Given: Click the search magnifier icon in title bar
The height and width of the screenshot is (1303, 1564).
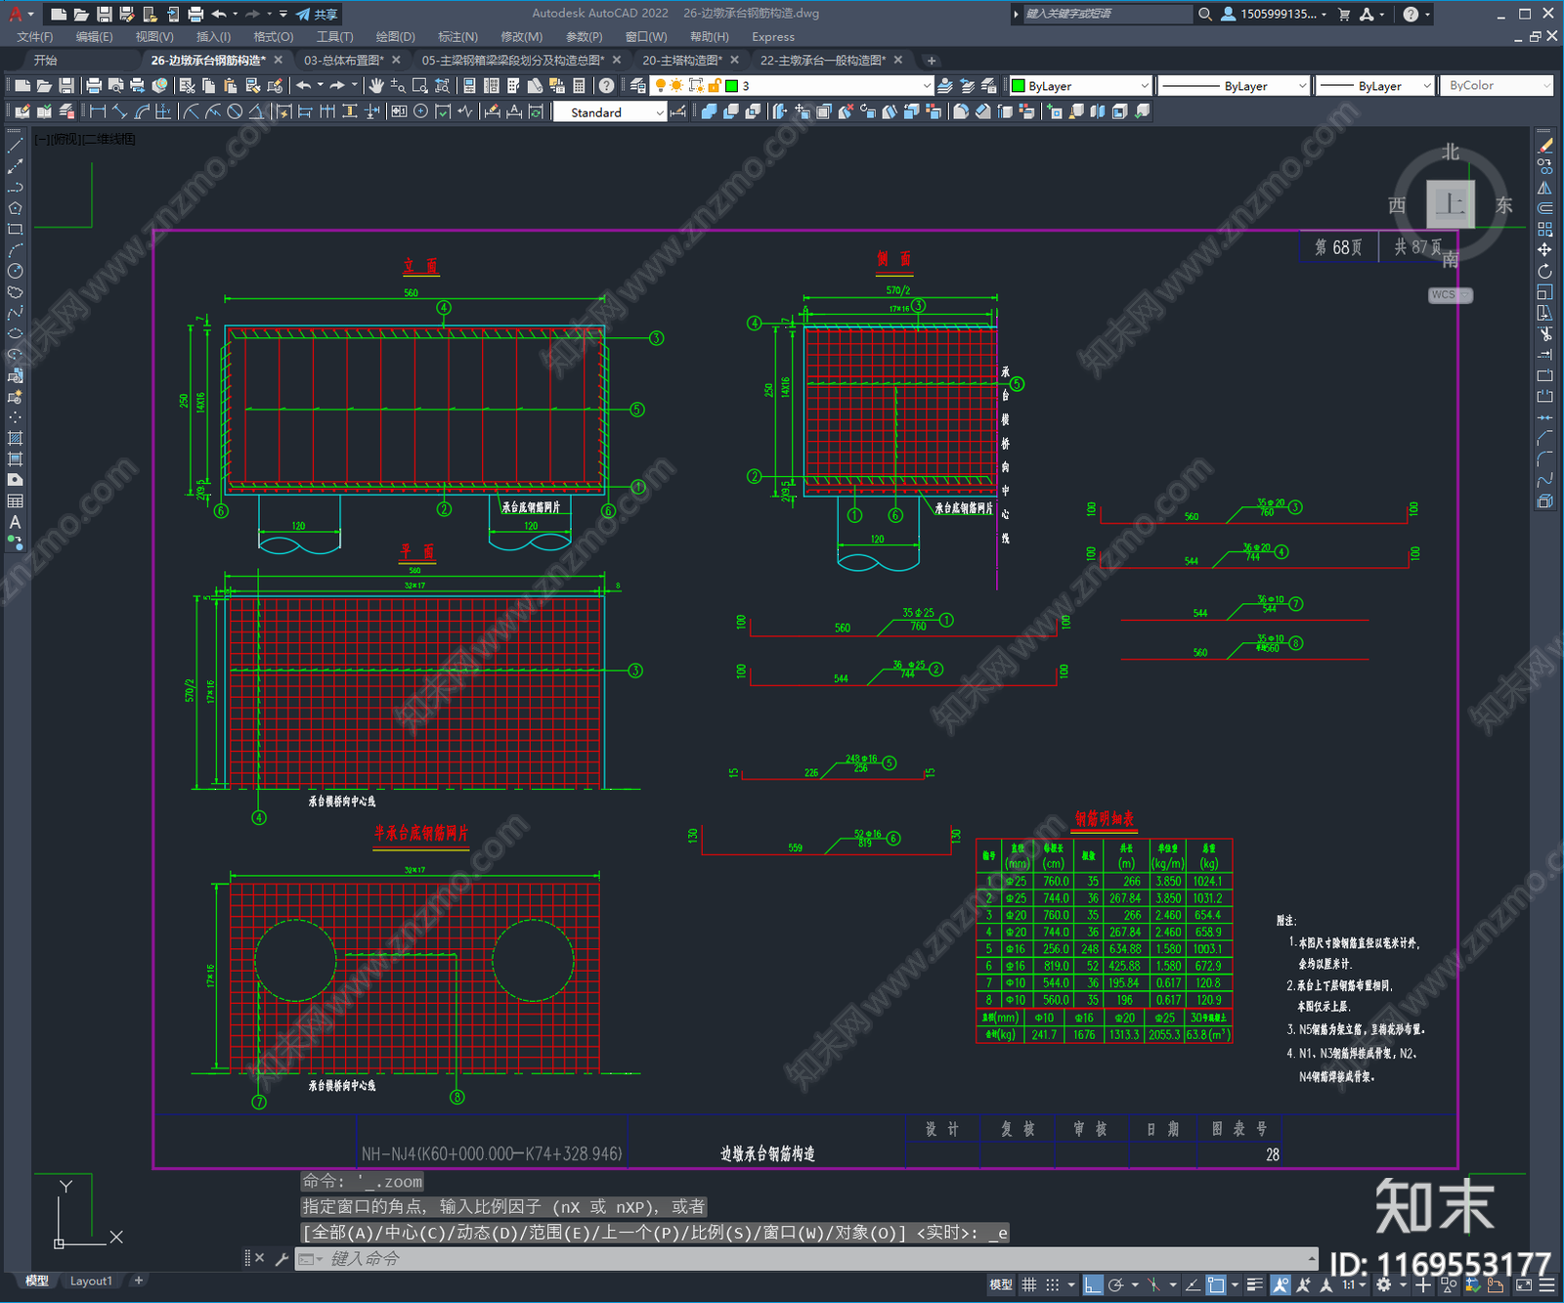Looking at the screenshot, I should (1205, 14).
